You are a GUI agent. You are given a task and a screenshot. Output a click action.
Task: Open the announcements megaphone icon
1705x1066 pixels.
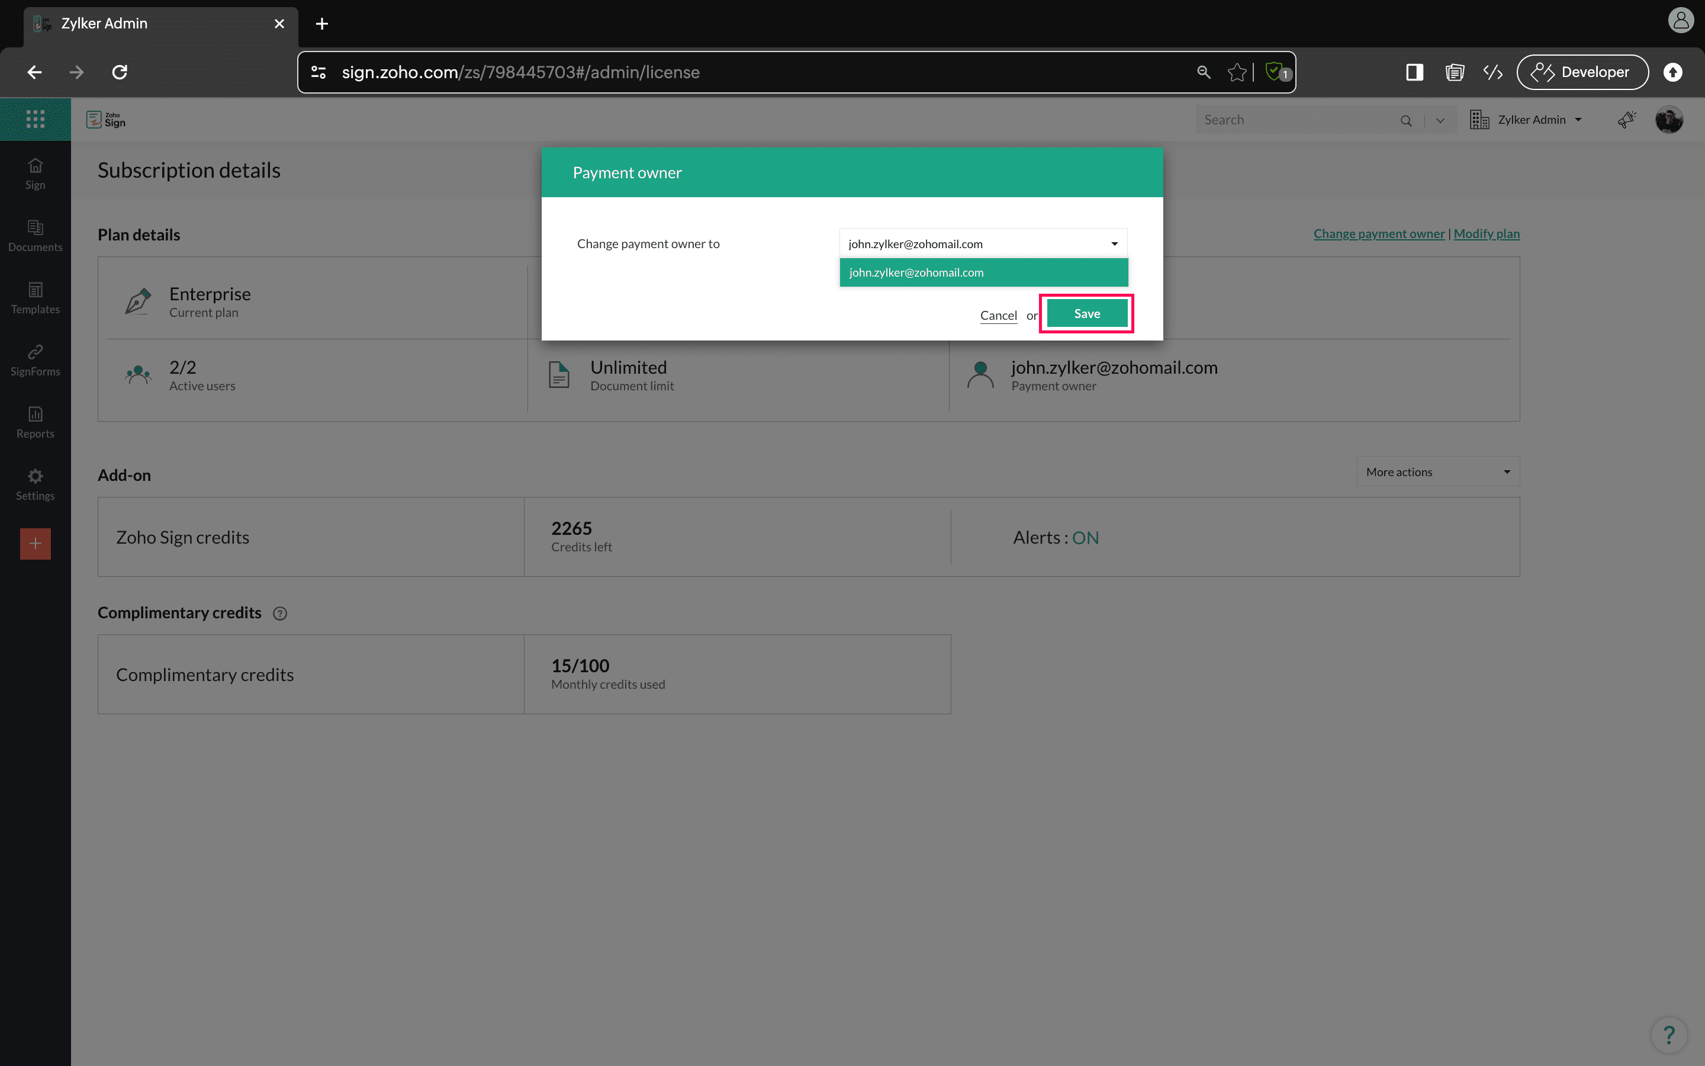[1626, 120]
